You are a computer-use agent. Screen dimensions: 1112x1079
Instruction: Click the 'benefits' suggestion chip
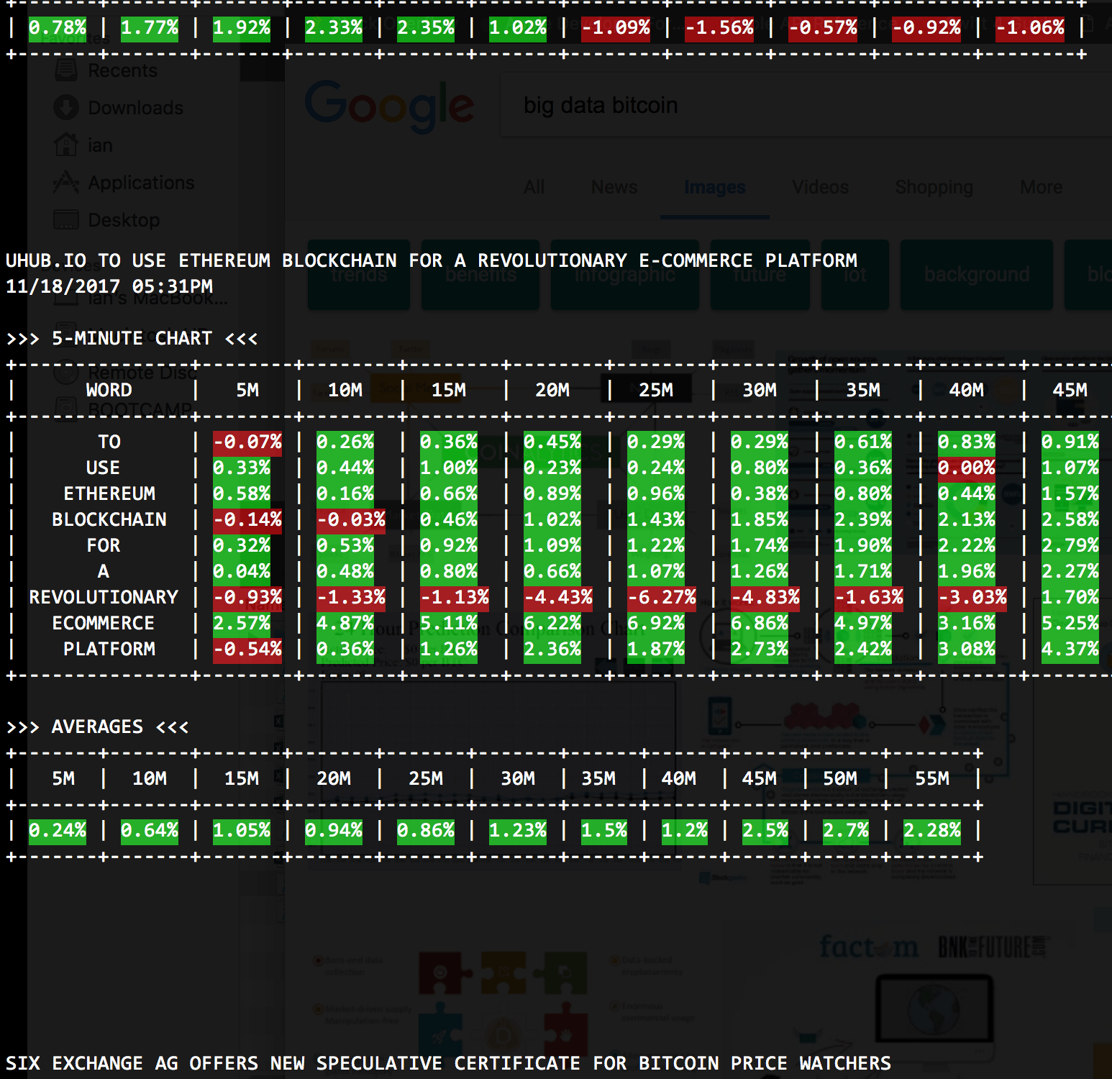[480, 275]
